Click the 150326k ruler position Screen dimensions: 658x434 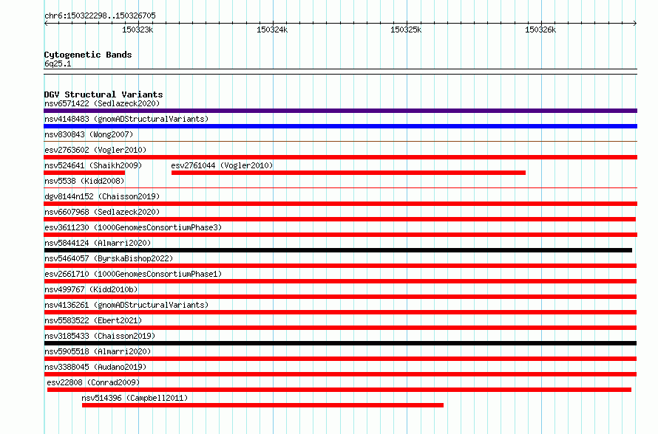pos(540,30)
